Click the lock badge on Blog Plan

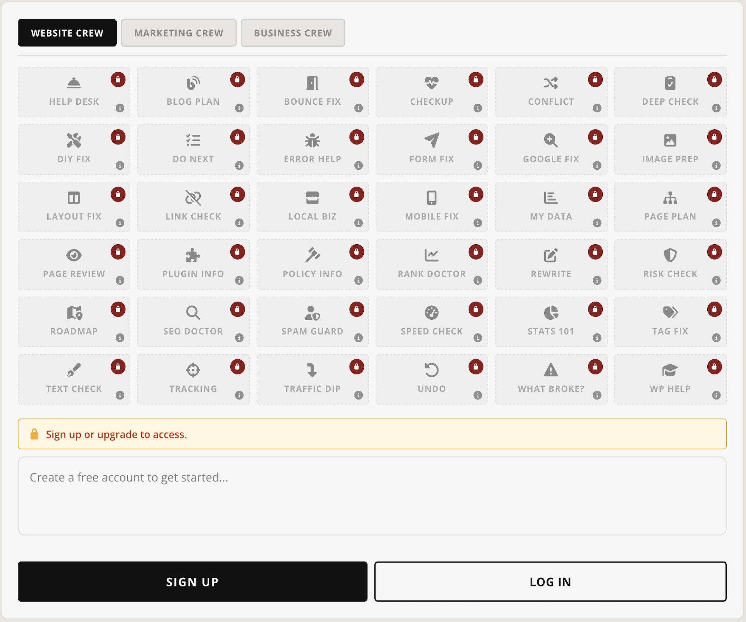click(237, 79)
